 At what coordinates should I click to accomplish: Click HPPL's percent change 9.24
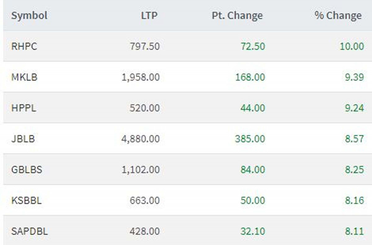point(354,108)
